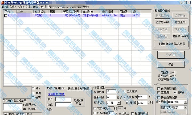Click the 定位查询 button

click(x=180, y=22)
